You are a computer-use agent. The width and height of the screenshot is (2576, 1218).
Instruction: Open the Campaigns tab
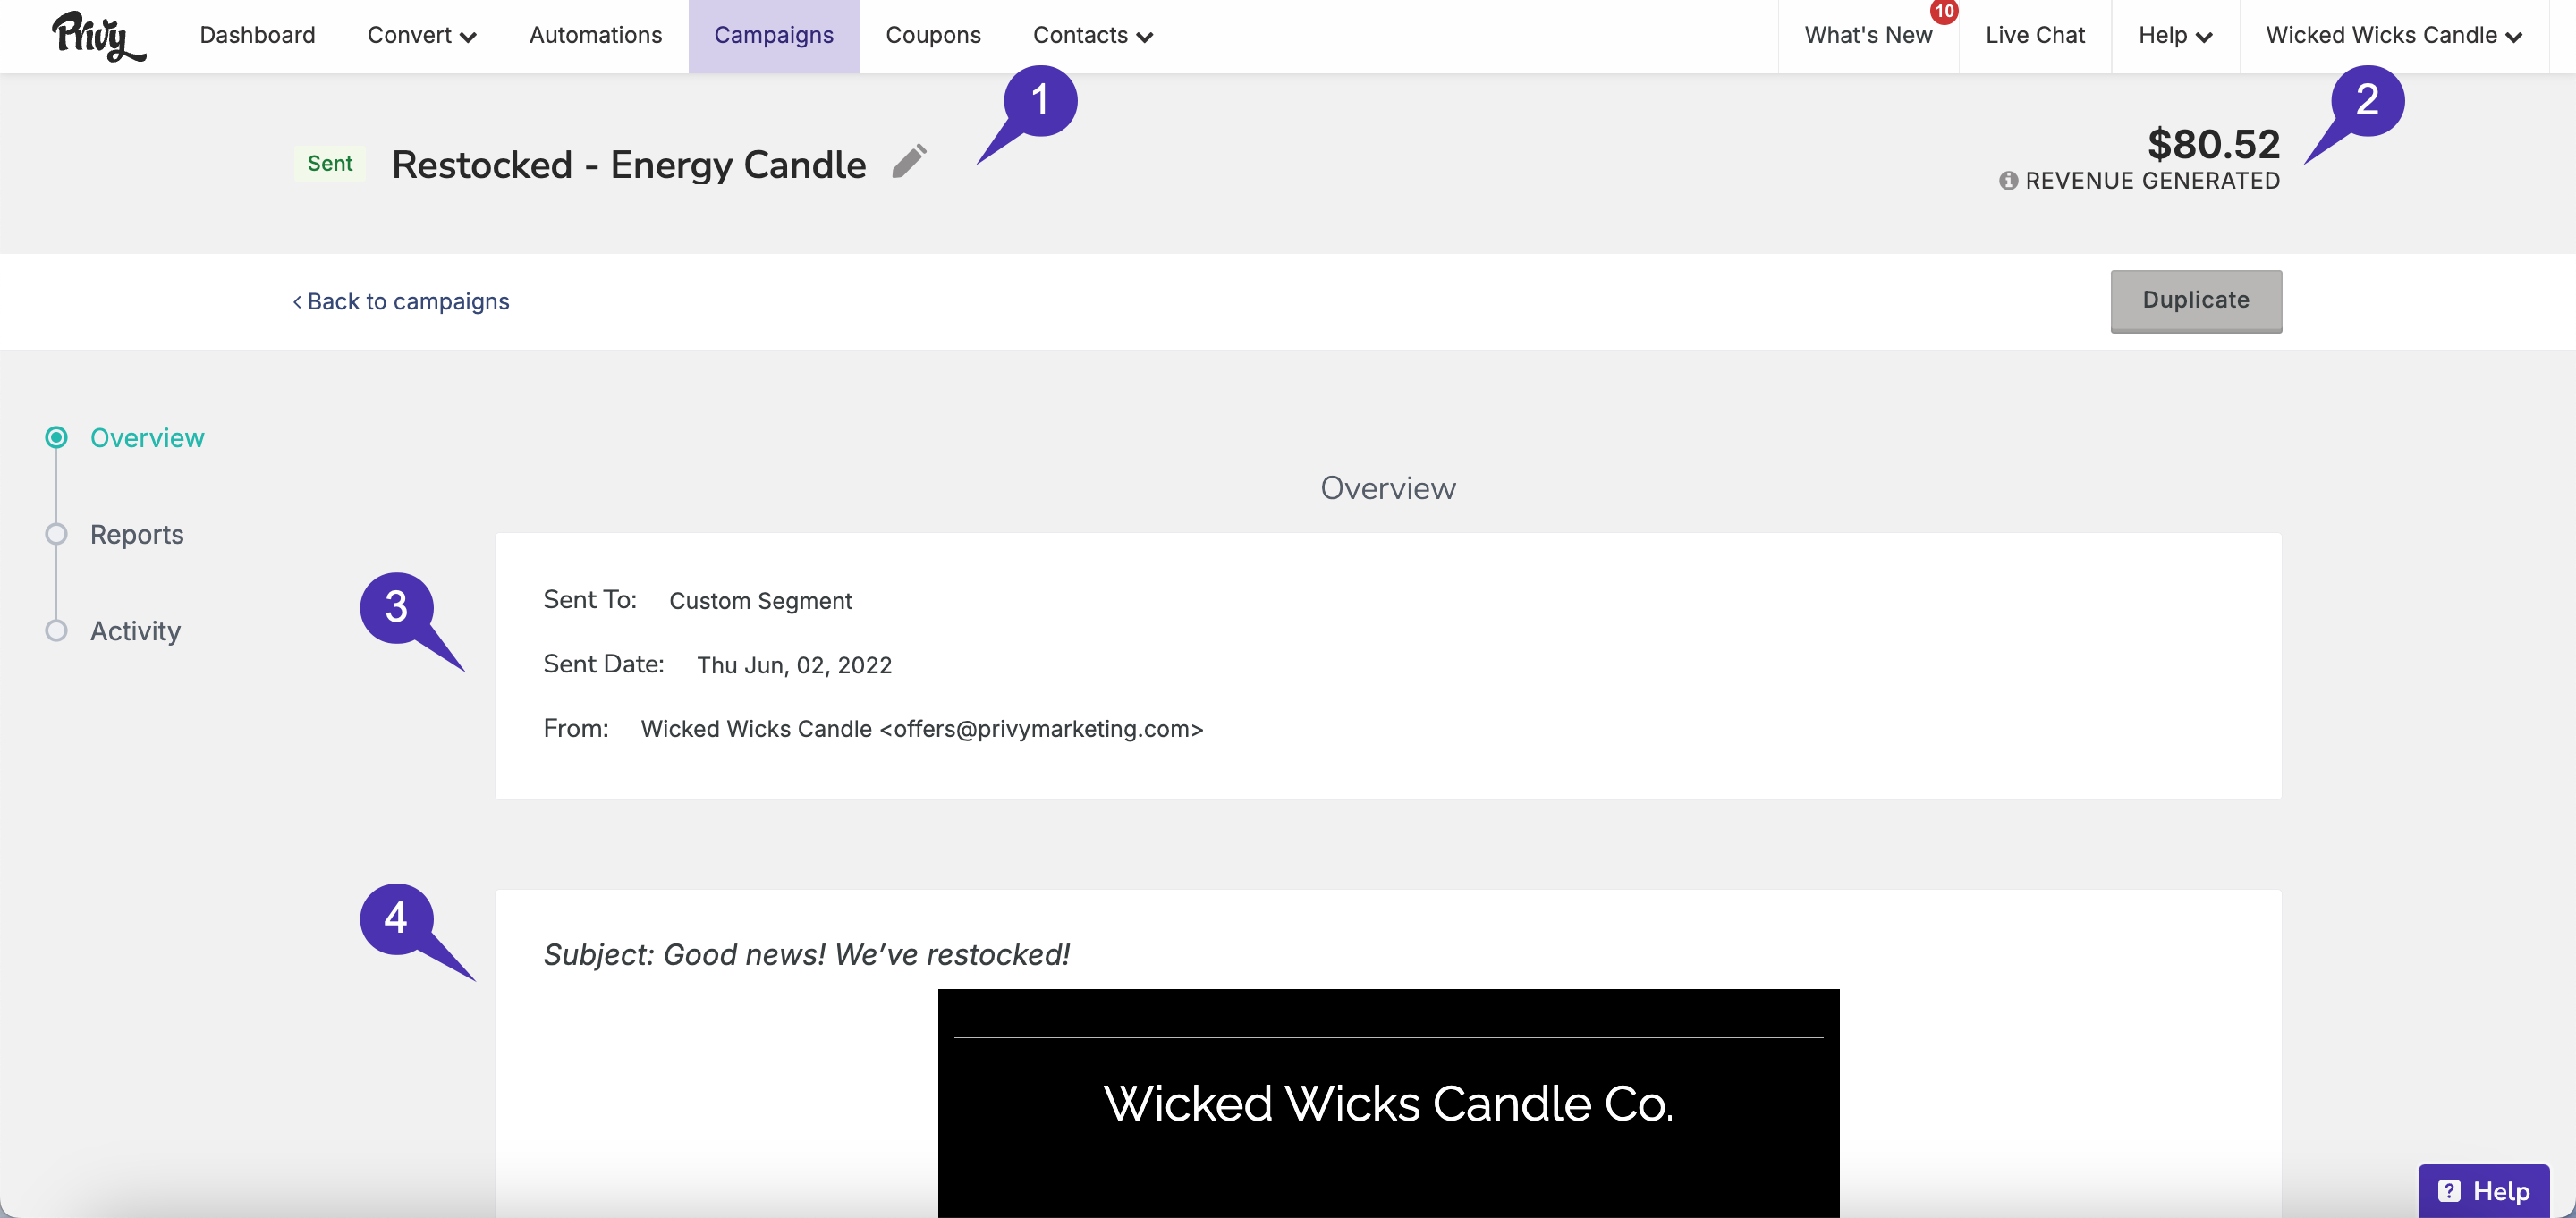774,36
